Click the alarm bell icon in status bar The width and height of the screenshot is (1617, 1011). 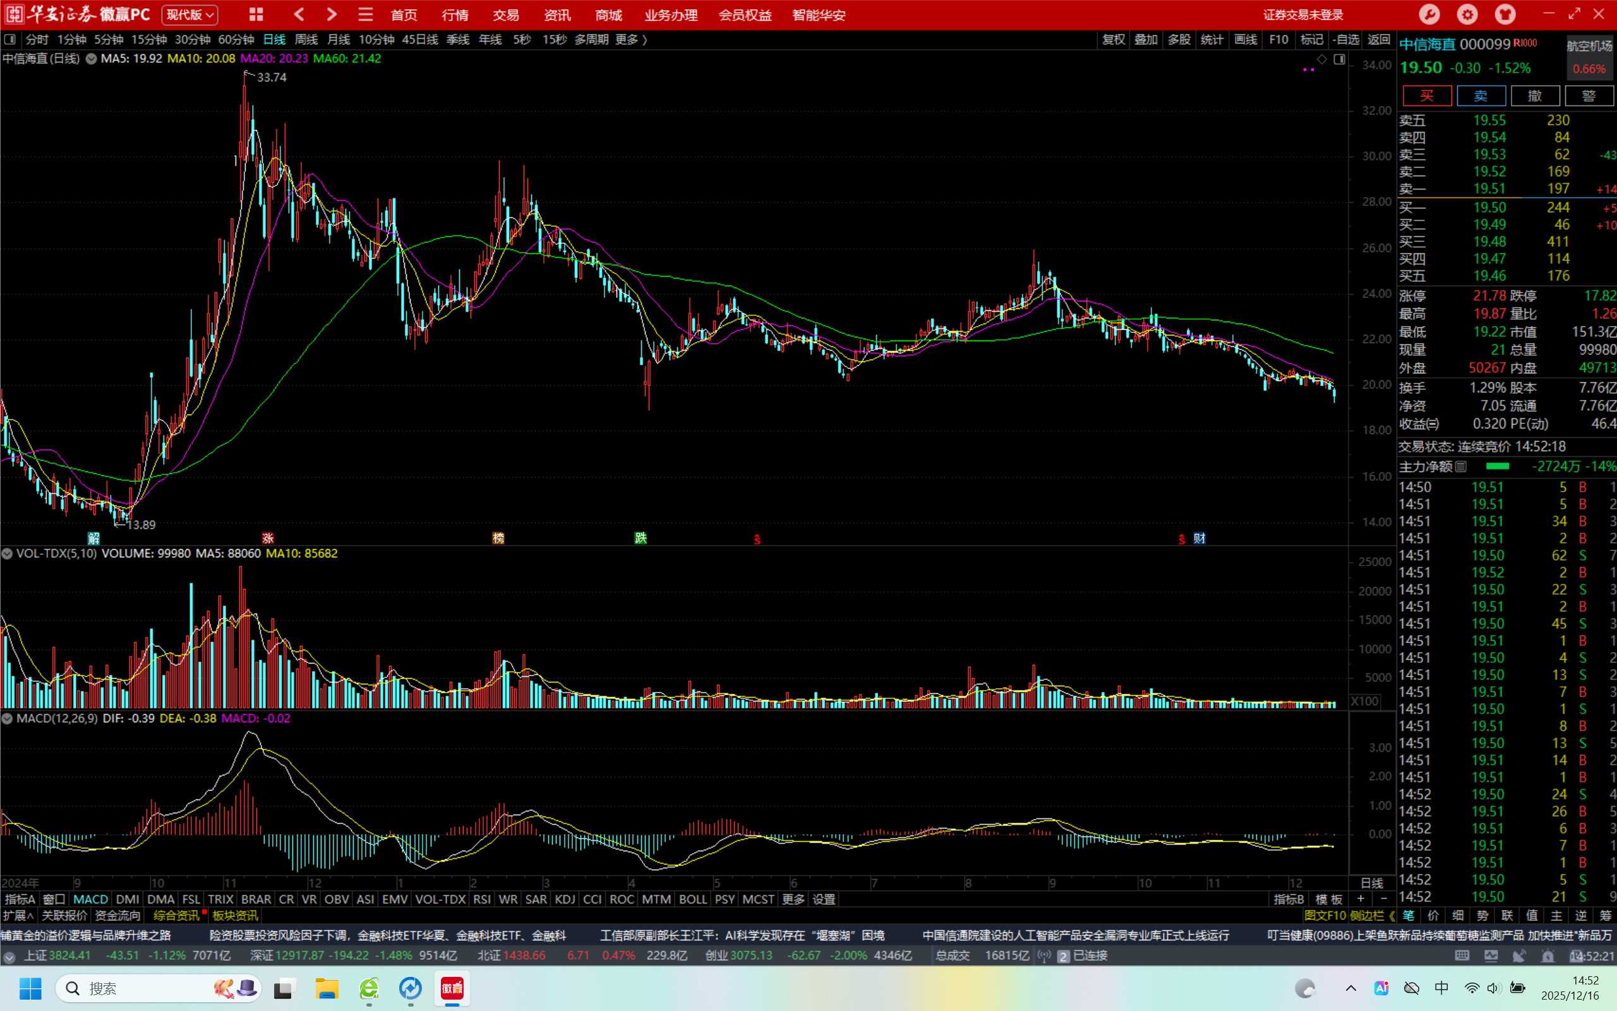pos(1548,956)
